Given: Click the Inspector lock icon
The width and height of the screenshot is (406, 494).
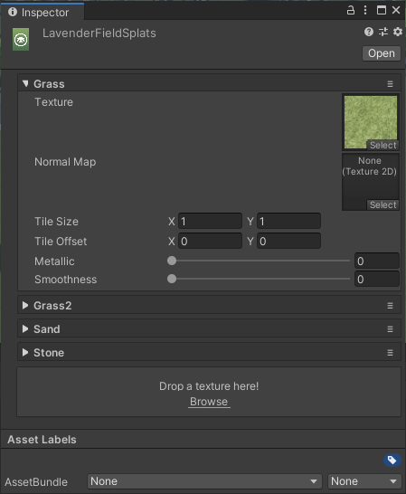Looking at the screenshot, I should tap(351, 10).
